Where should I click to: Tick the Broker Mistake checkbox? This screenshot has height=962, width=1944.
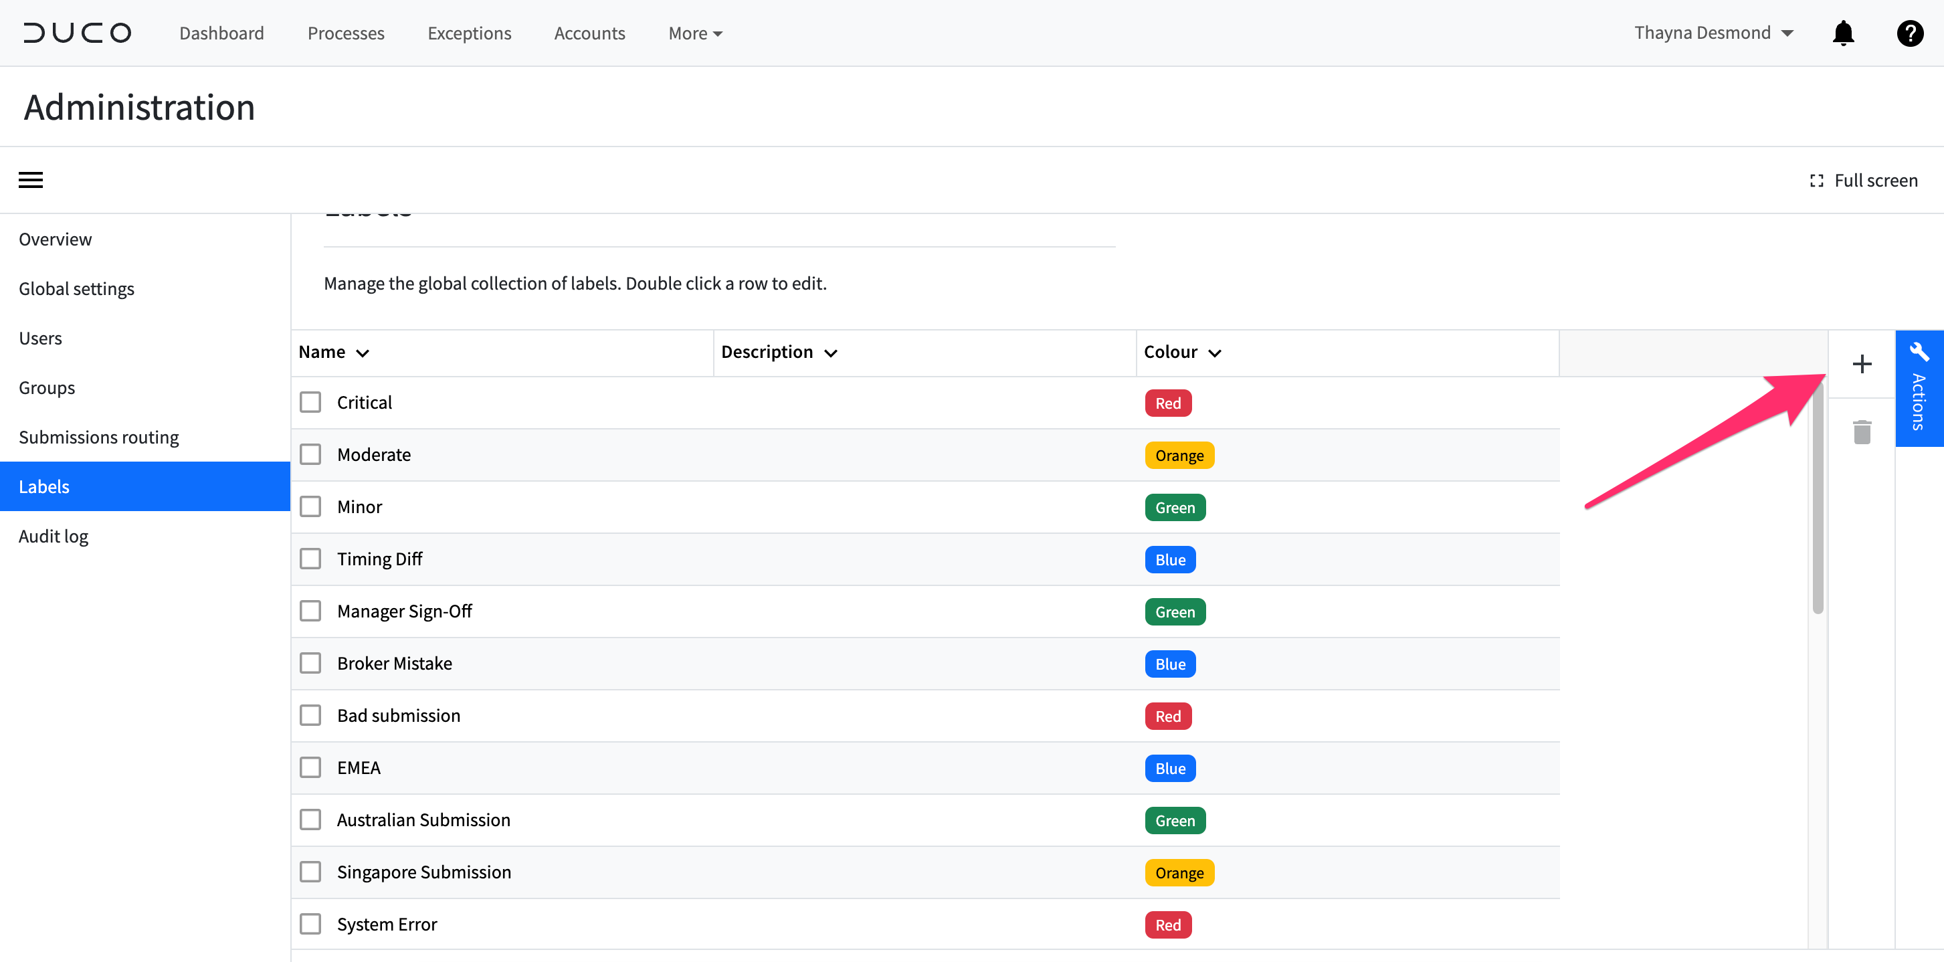310,662
